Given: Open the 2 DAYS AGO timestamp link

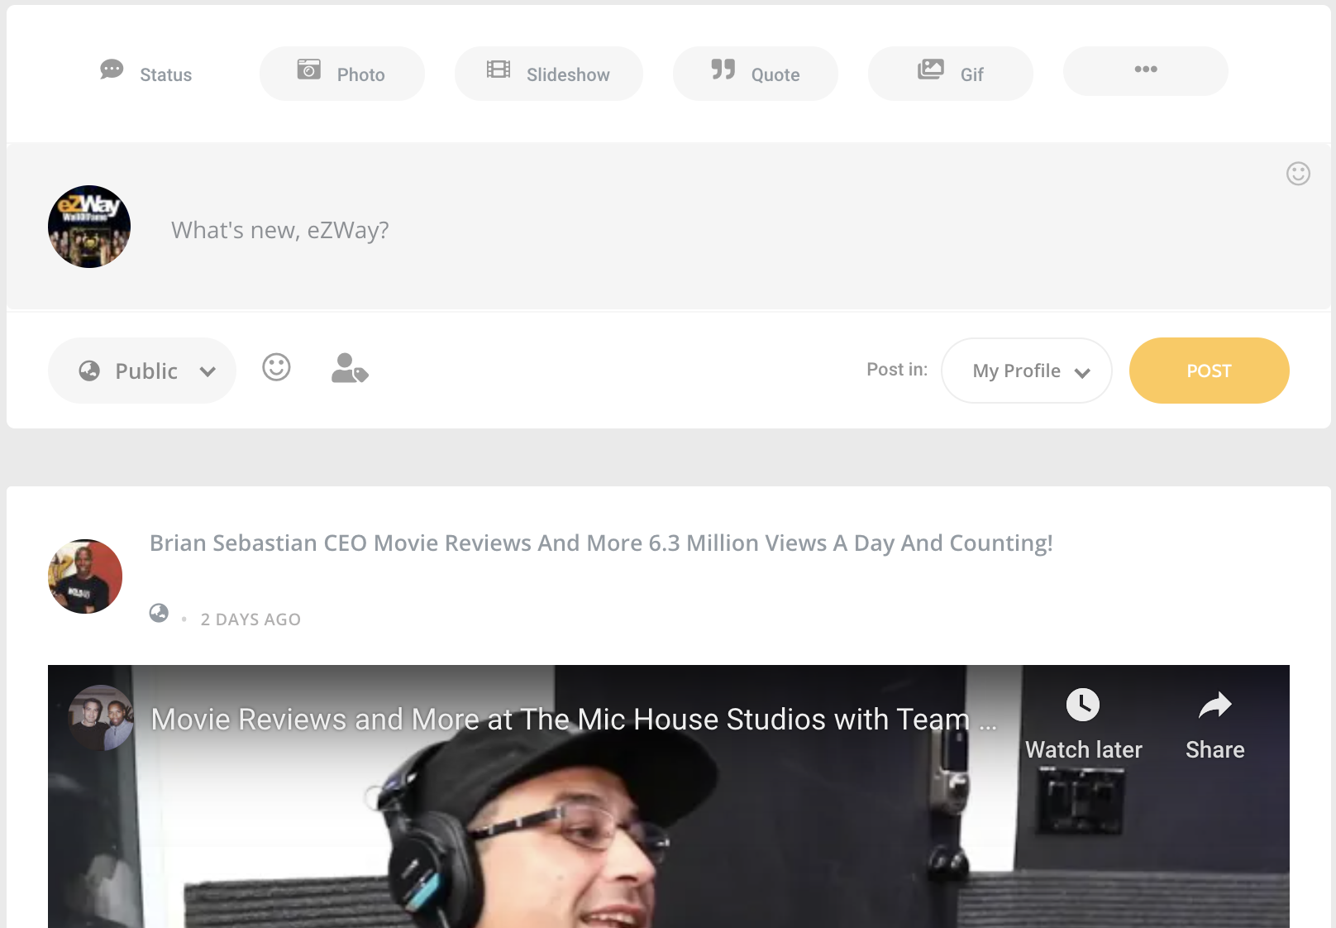Looking at the screenshot, I should tap(250, 619).
